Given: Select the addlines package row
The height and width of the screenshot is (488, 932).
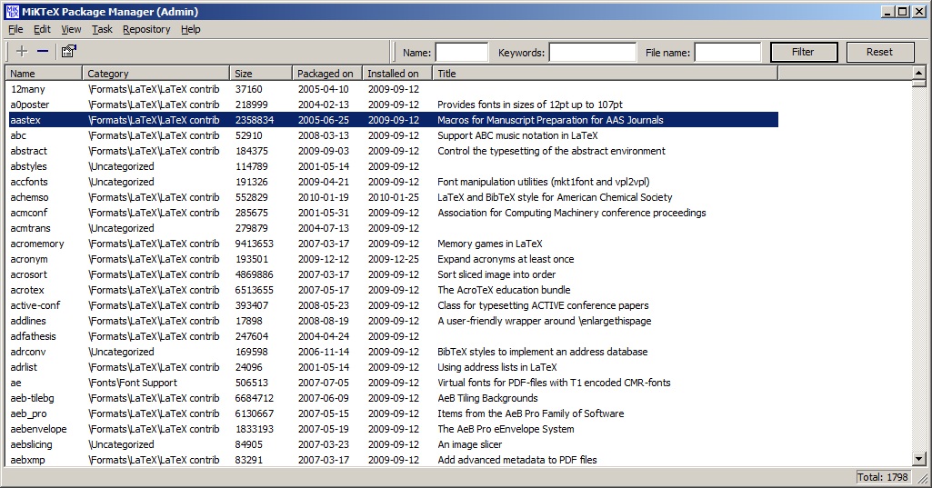Looking at the screenshot, I should click(394, 321).
